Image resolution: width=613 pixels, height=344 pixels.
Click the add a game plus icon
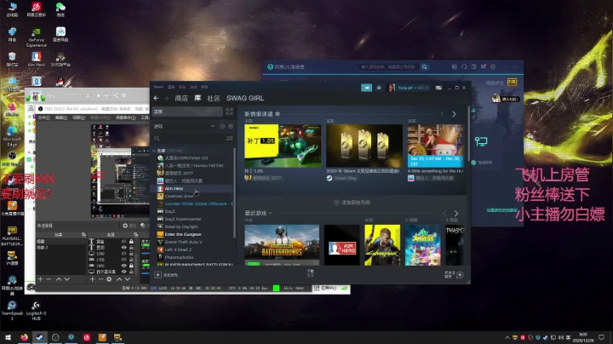158,275
